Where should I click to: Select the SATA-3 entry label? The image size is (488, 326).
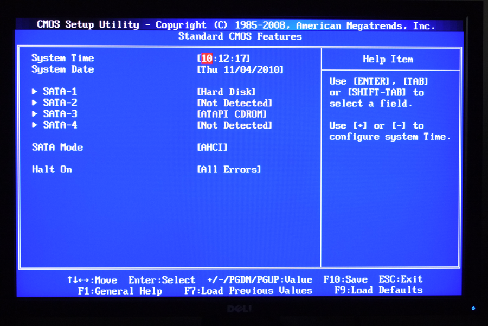[x=60, y=114]
